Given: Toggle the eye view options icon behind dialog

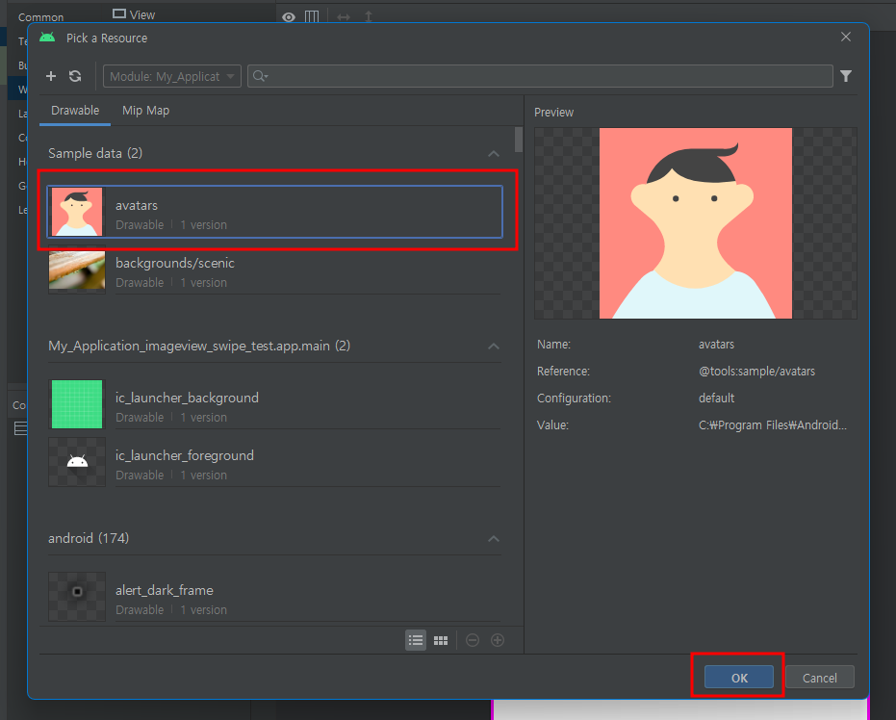Looking at the screenshot, I should tap(289, 17).
